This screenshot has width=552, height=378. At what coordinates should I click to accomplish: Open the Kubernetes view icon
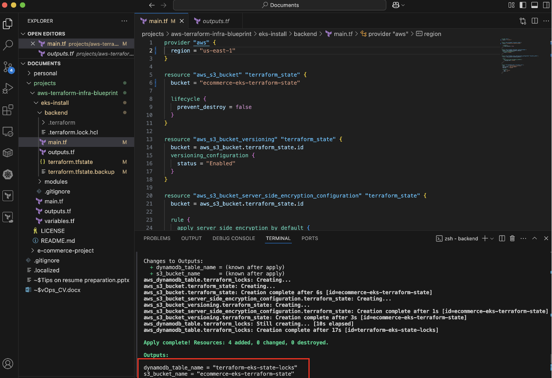(8, 174)
